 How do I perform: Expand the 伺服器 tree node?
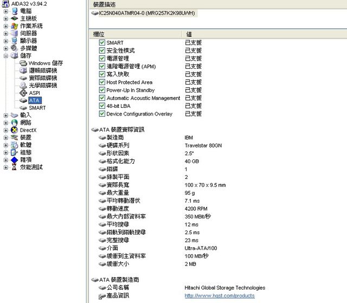coord(6,34)
